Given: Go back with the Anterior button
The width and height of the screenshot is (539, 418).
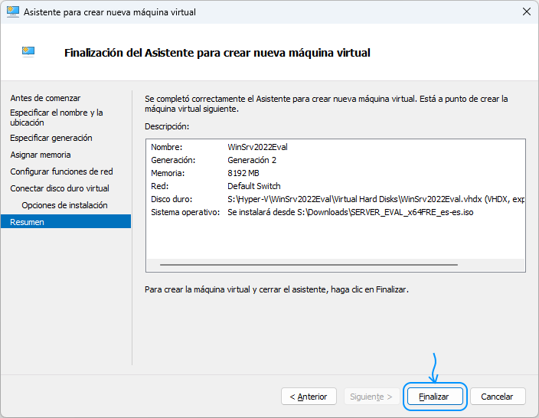Looking at the screenshot, I should pyautogui.click(x=309, y=397).
